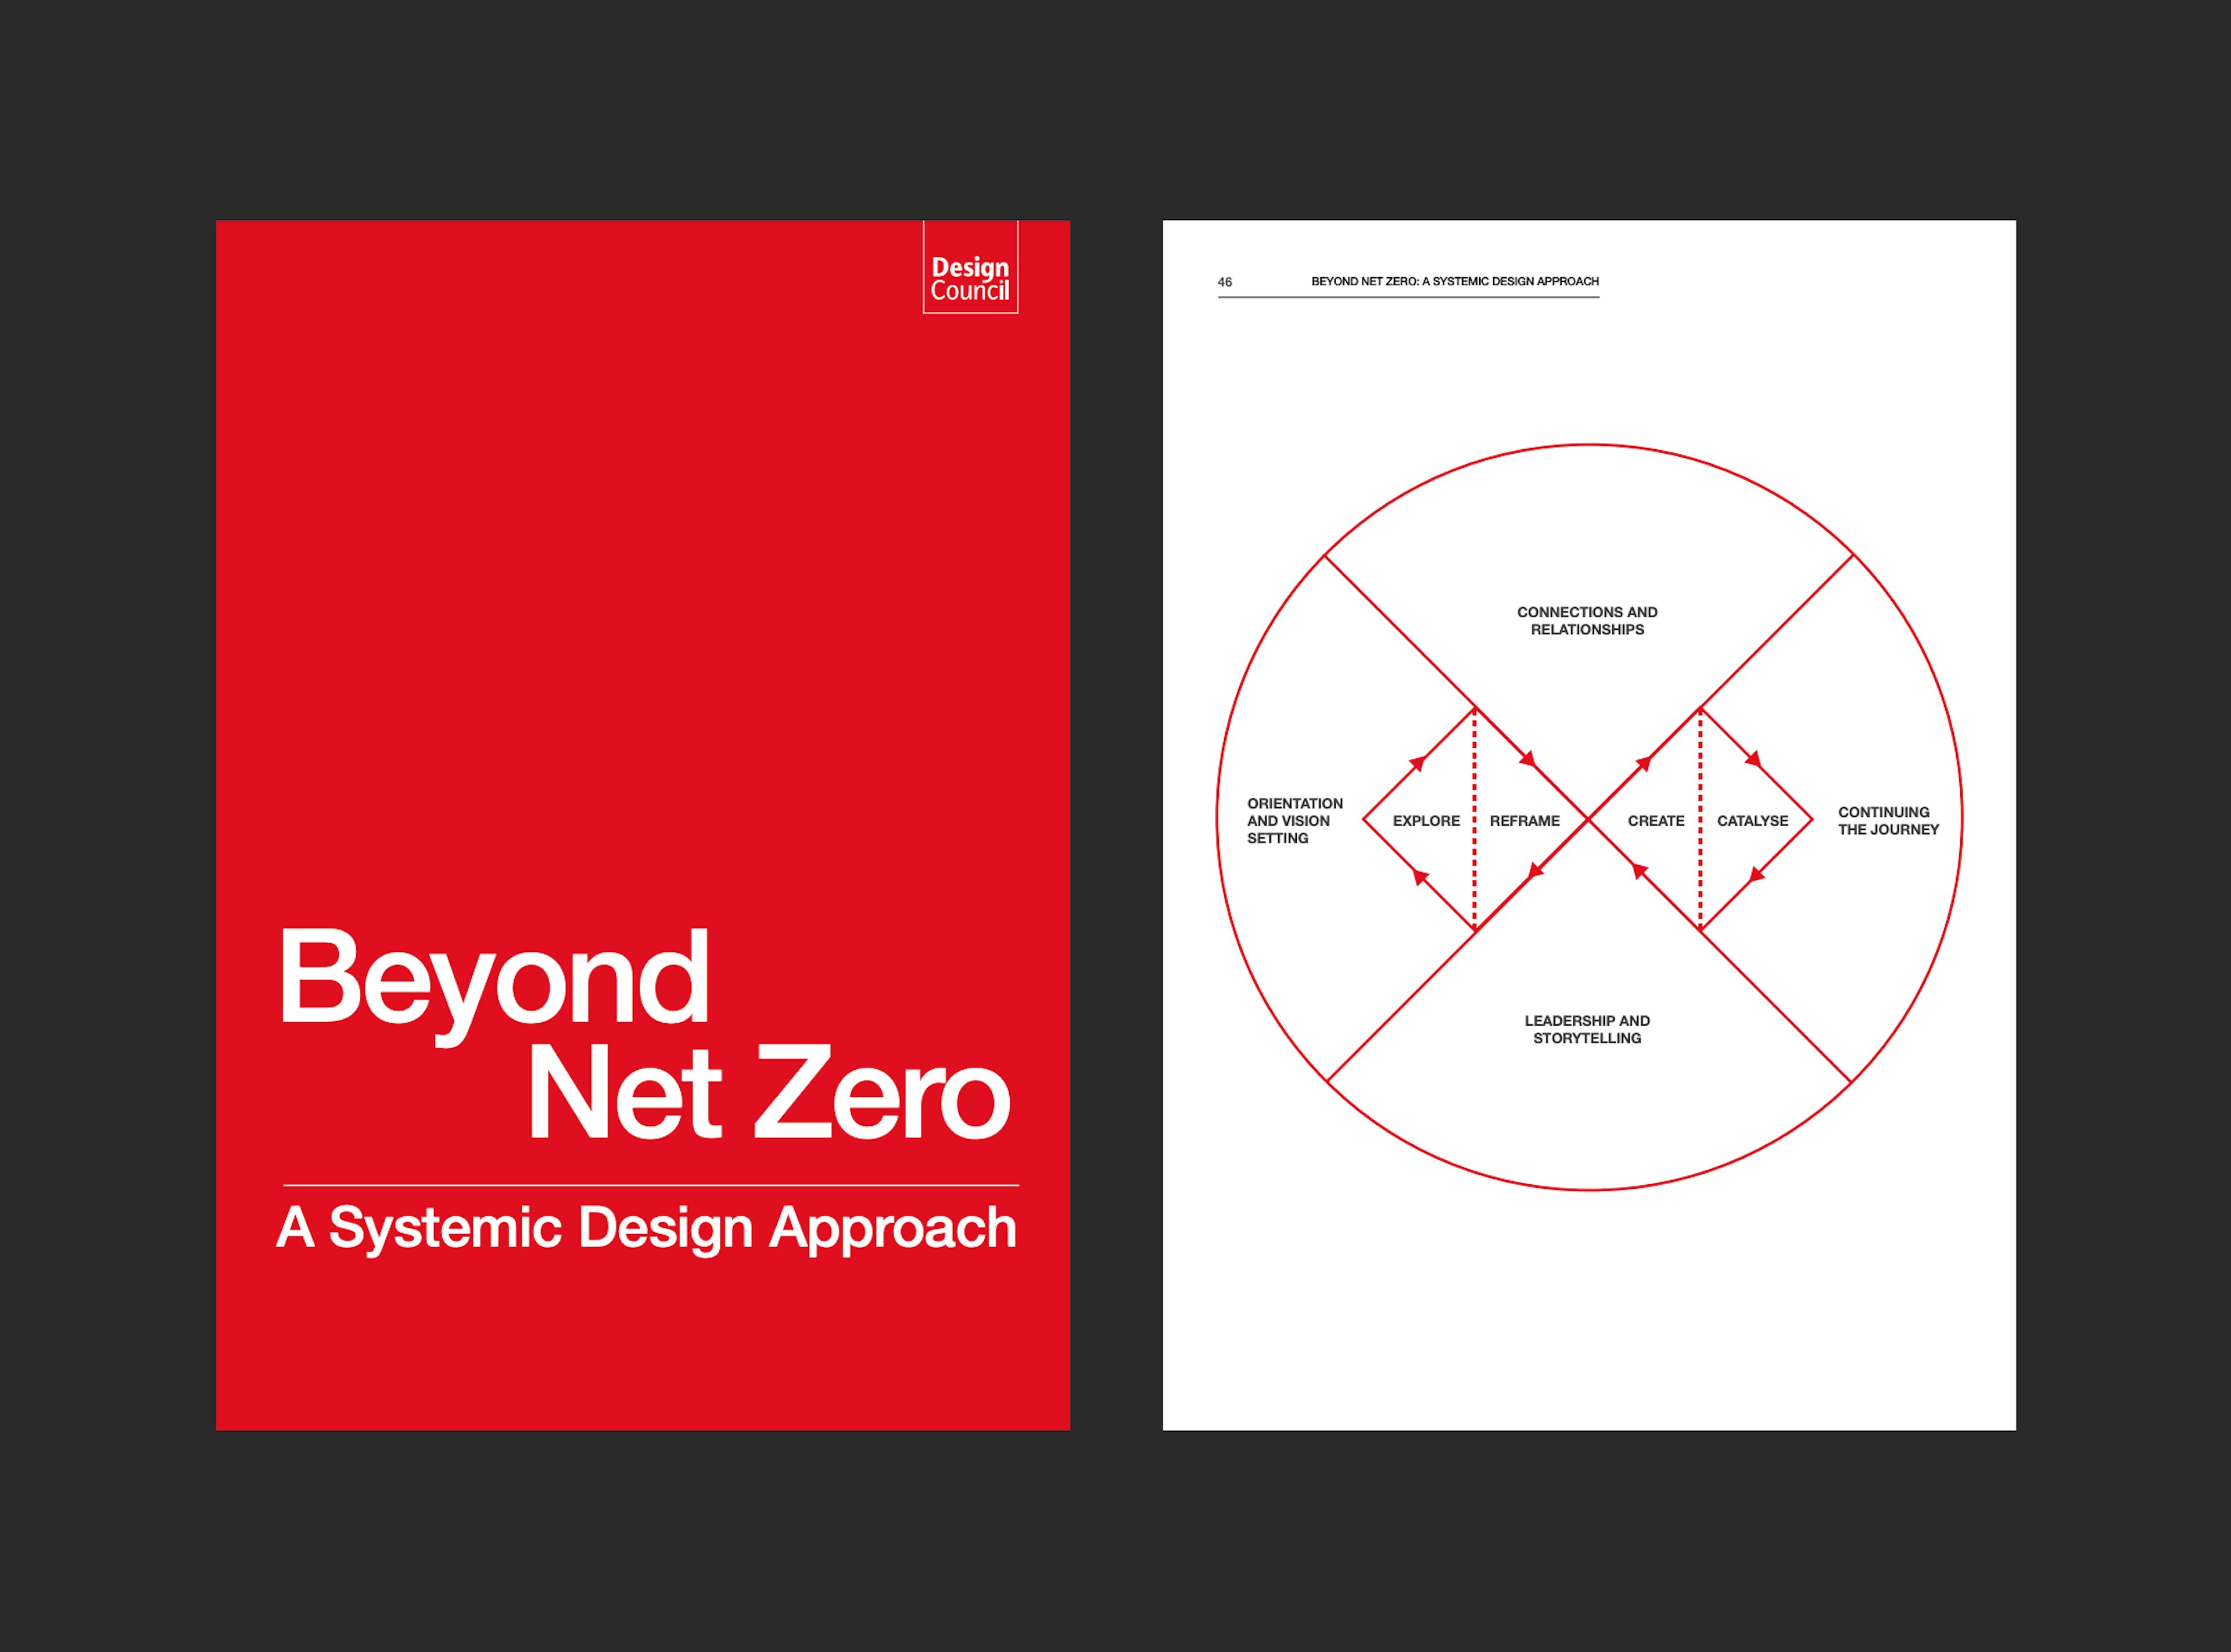The width and height of the screenshot is (2231, 1652).
Task: Click the 'Net Zero' title text
Action: (x=767, y=1093)
